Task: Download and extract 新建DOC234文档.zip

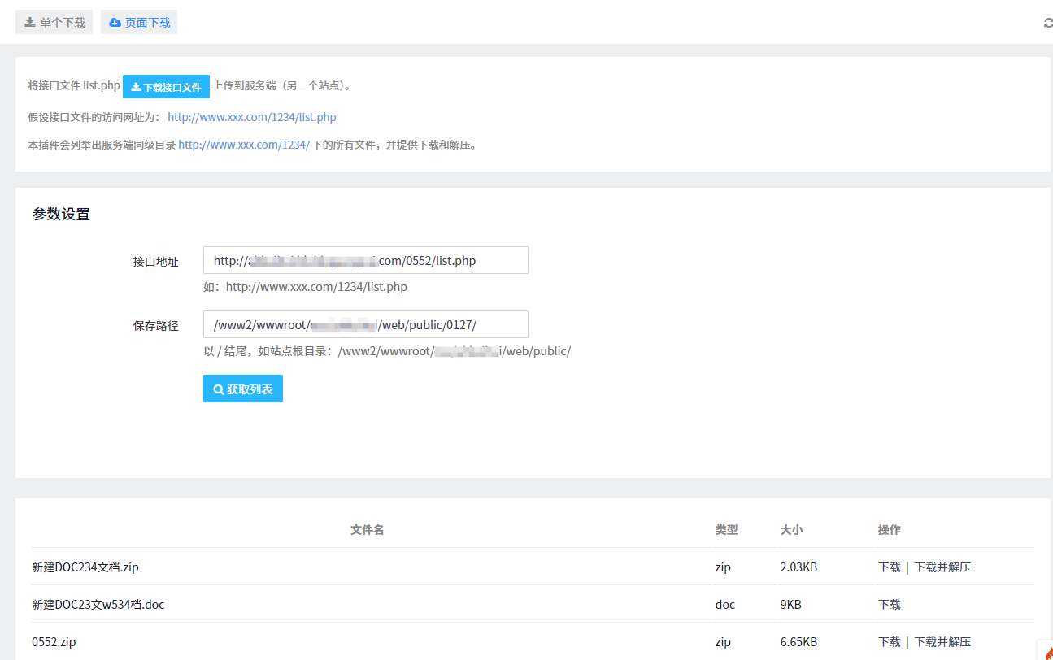Action: (942, 567)
